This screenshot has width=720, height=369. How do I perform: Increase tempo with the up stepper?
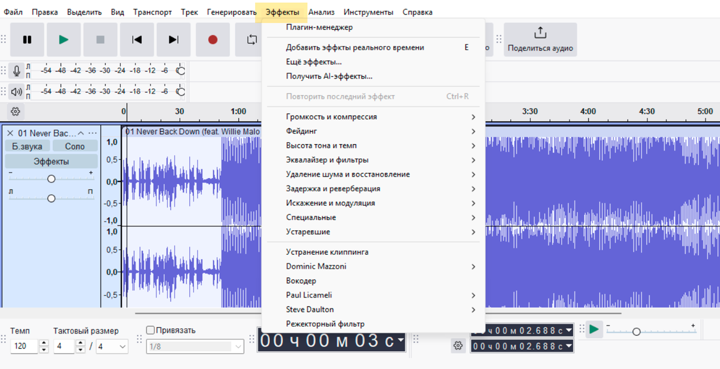click(44, 343)
